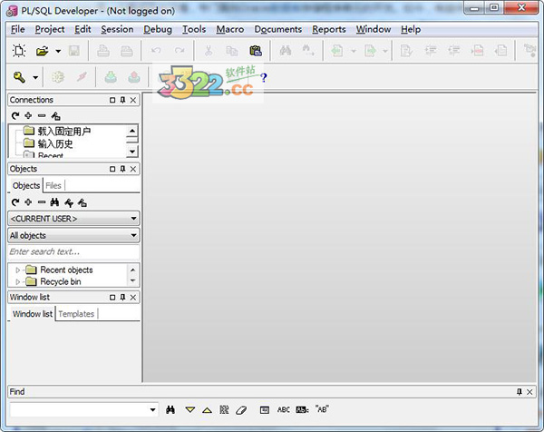Click the blue question mark help icon
The width and height of the screenshot is (544, 432).
[x=264, y=77]
